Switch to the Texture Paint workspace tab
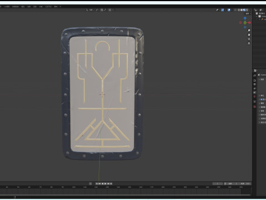The height and width of the screenshot is (200, 266). [16, 7]
